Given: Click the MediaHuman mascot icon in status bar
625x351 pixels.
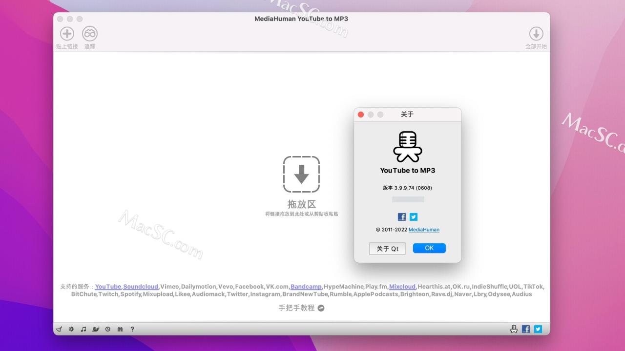Looking at the screenshot, I should [x=514, y=329].
